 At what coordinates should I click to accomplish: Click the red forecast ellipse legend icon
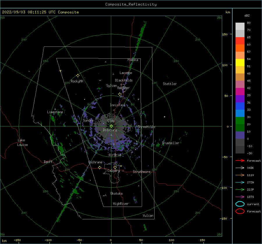[240, 211]
